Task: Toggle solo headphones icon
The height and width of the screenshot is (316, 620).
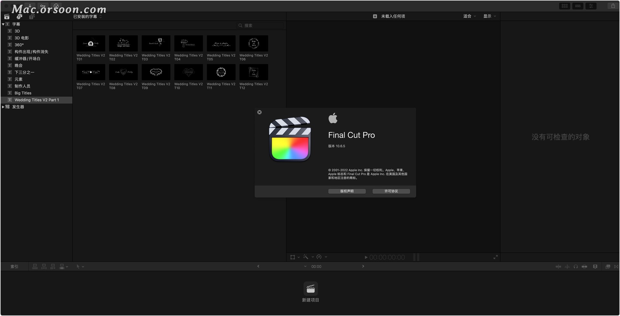Action: pyautogui.click(x=575, y=267)
